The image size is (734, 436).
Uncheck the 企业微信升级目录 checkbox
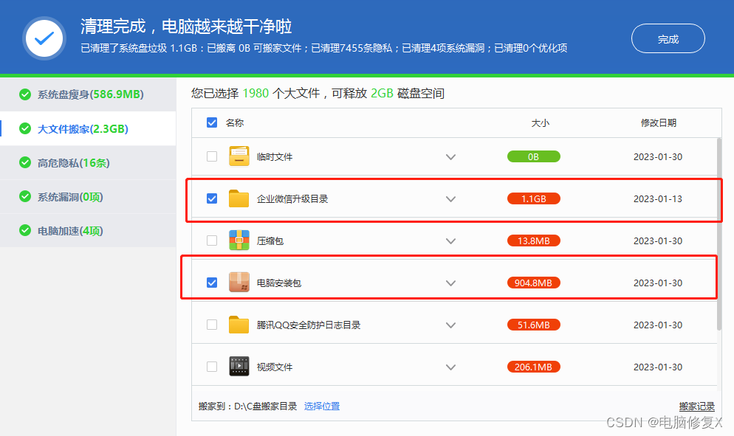212,198
